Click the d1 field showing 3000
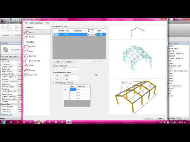Screen dimensions: 190x142 [71, 79]
